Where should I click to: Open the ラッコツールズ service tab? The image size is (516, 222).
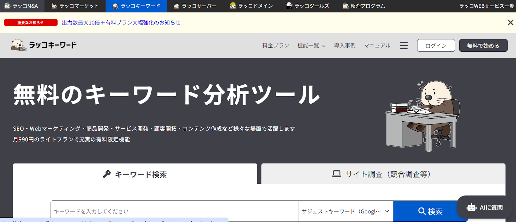[308, 6]
